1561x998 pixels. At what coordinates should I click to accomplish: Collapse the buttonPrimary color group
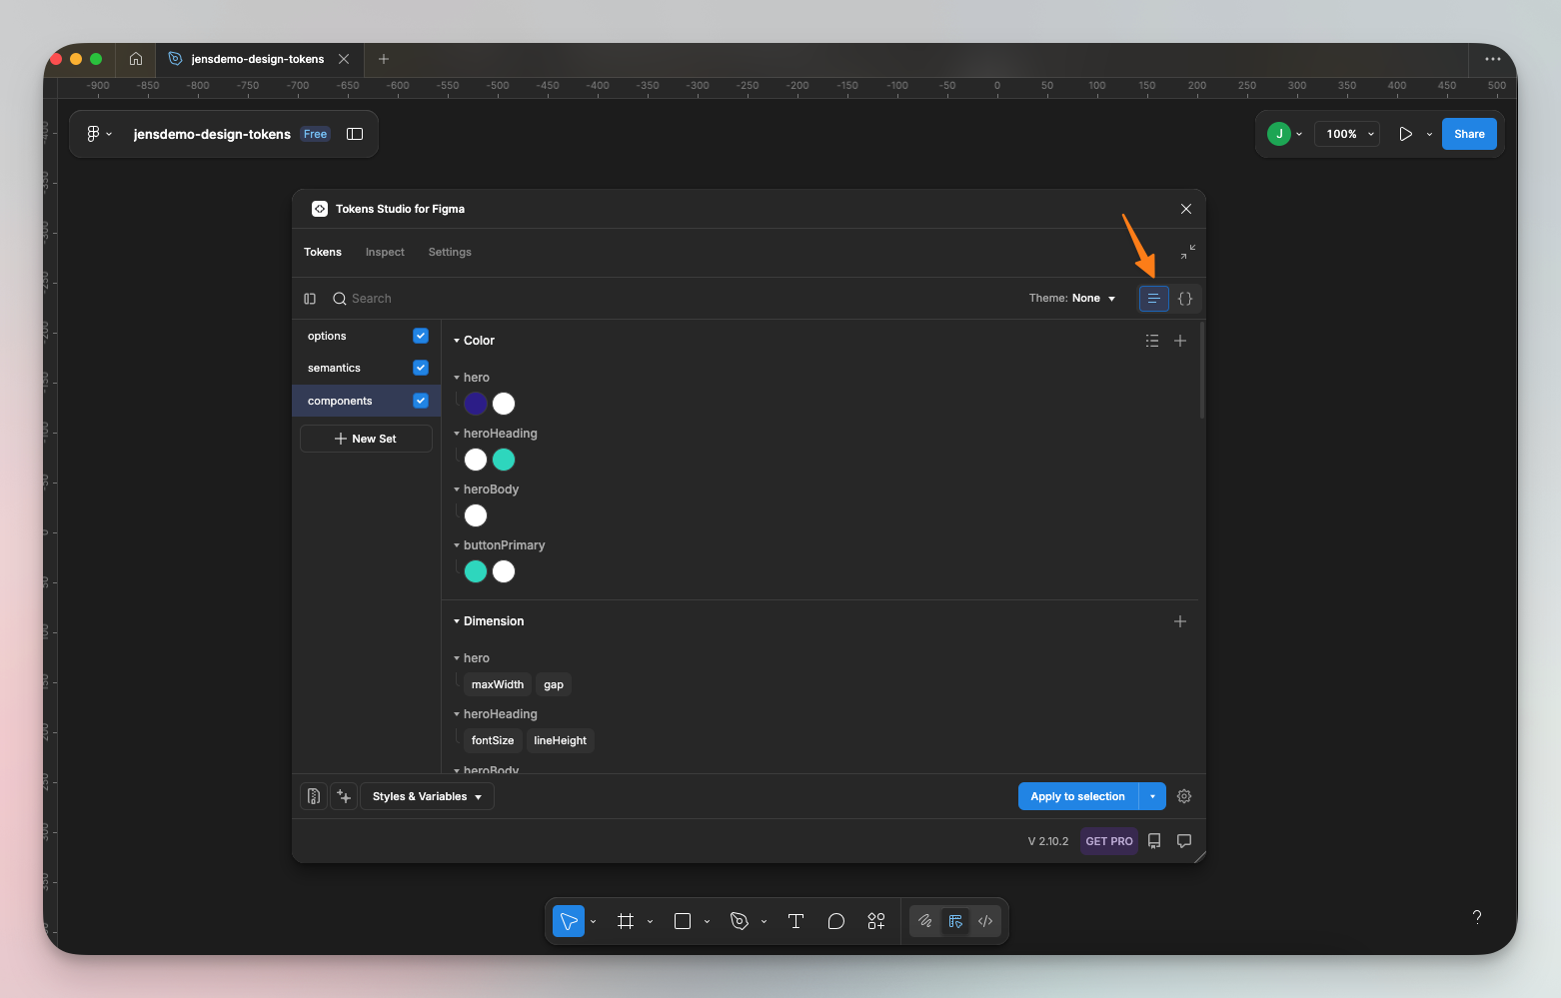[x=457, y=545]
